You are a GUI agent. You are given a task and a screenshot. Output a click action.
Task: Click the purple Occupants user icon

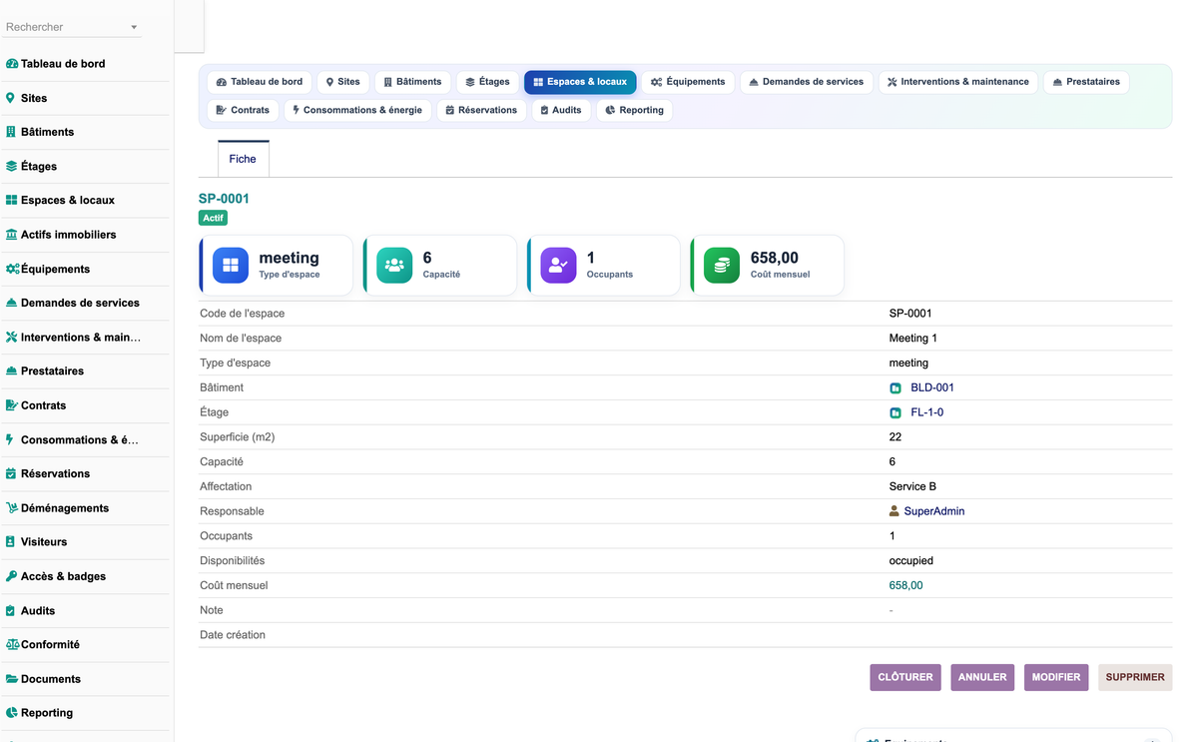[558, 266]
